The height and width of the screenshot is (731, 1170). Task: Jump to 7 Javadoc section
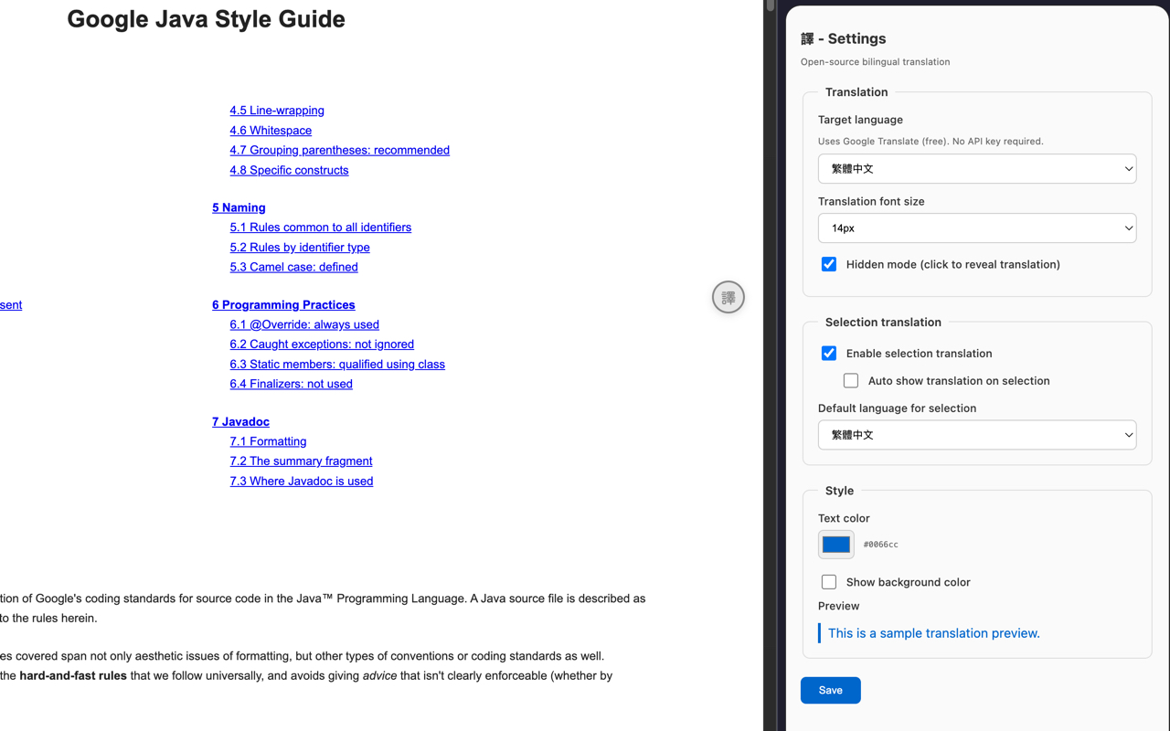click(240, 422)
